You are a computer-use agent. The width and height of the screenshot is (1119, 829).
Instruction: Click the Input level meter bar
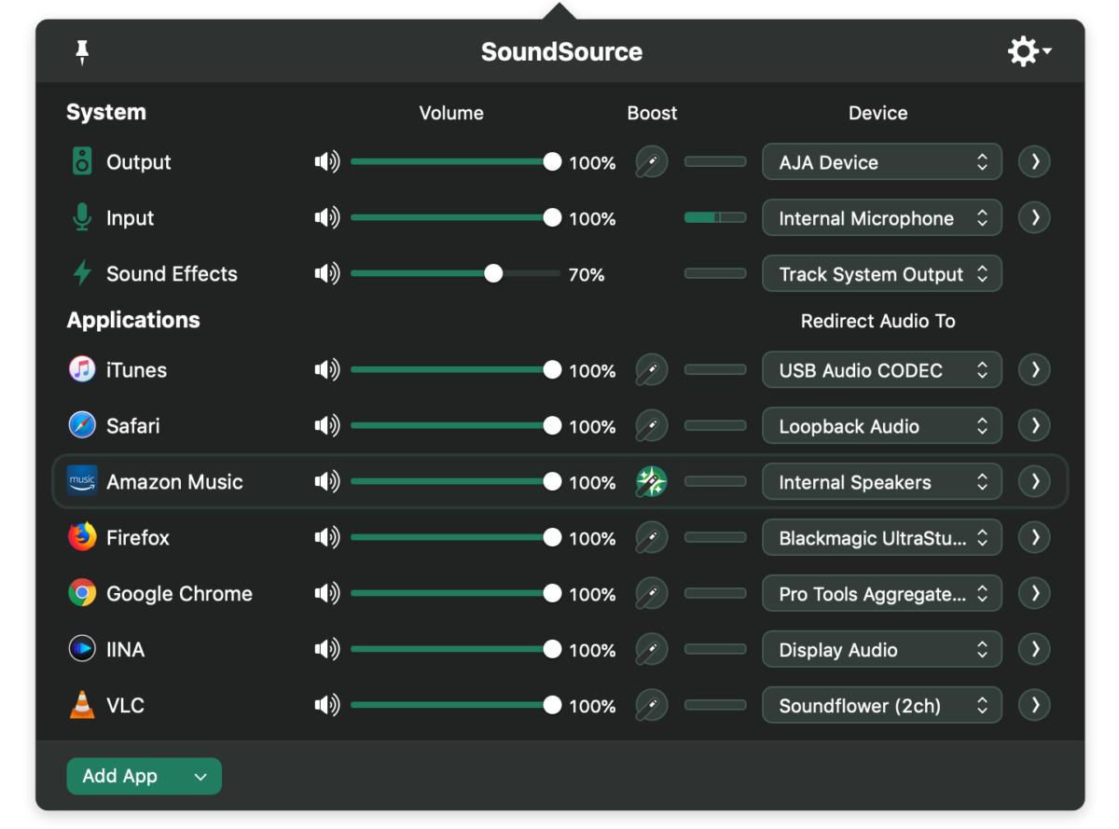pos(715,217)
